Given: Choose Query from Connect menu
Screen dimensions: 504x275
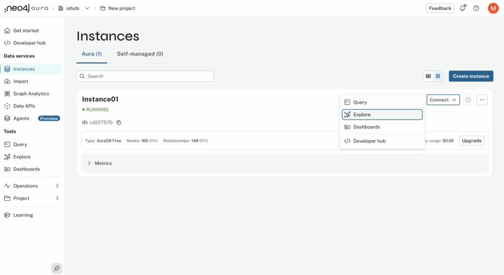Looking at the screenshot, I should tap(382, 102).
